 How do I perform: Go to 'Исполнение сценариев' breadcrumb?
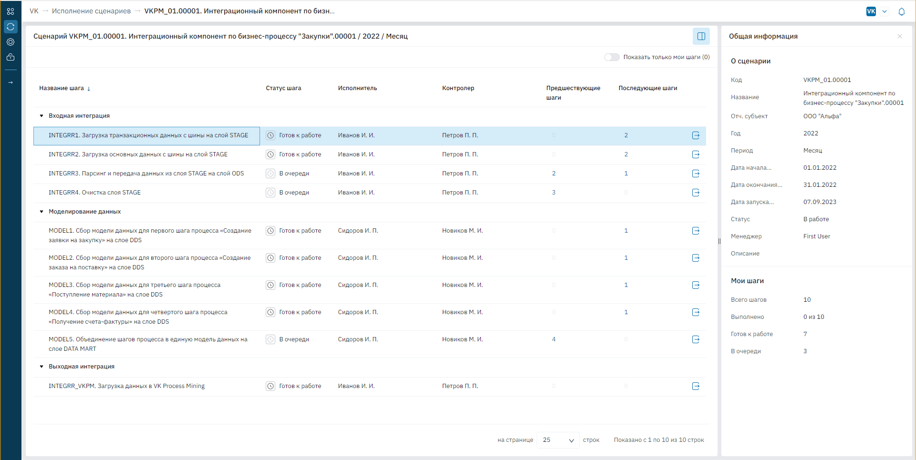(91, 11)
